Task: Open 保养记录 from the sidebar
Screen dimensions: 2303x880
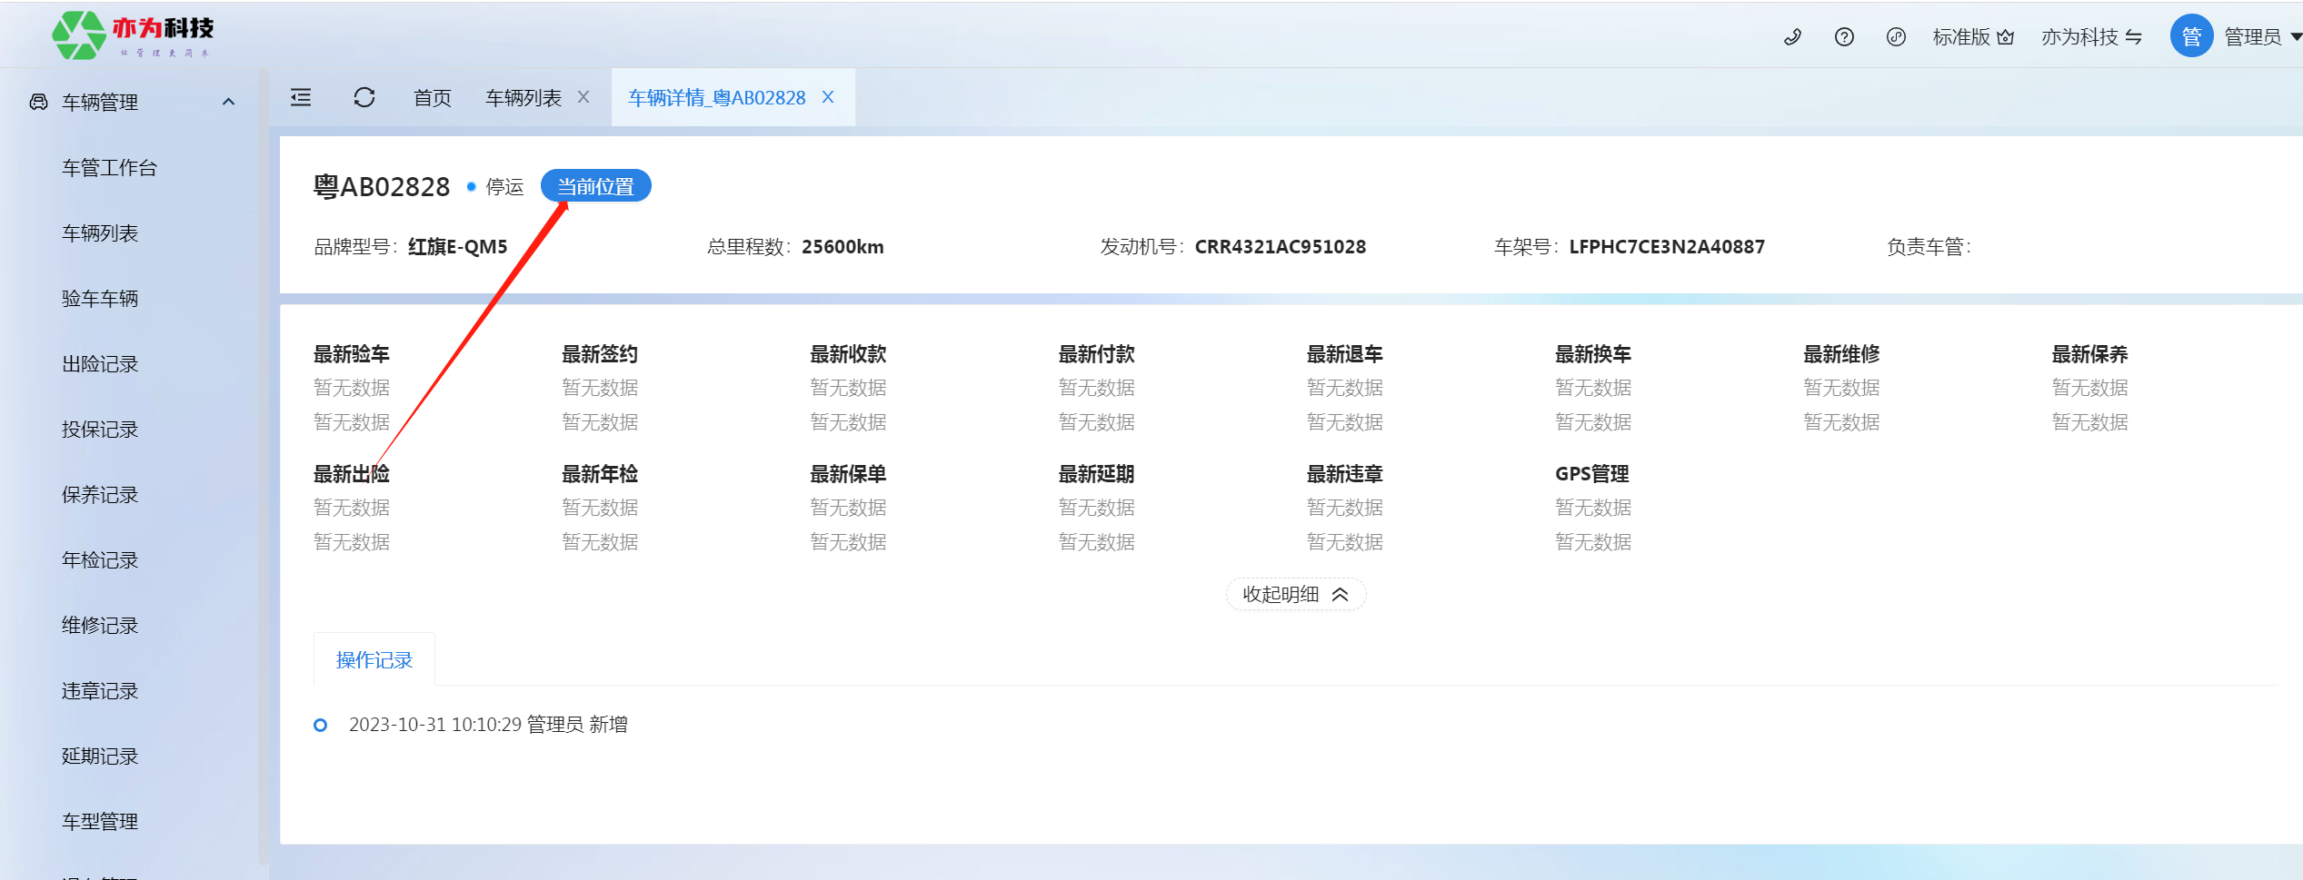Action: (x=100, y=495)
